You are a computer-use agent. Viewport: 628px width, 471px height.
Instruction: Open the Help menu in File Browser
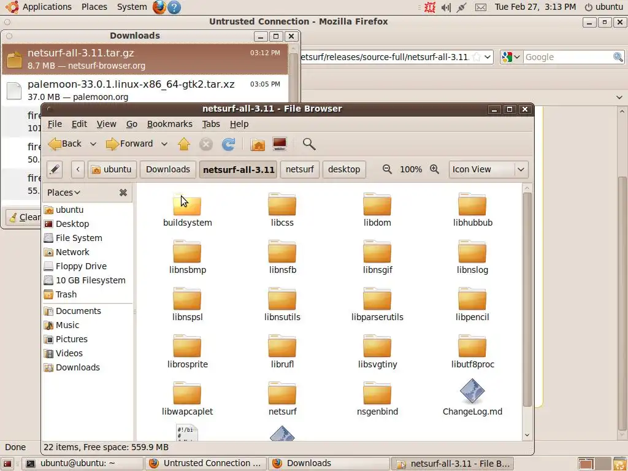click(x=239, y=124)
